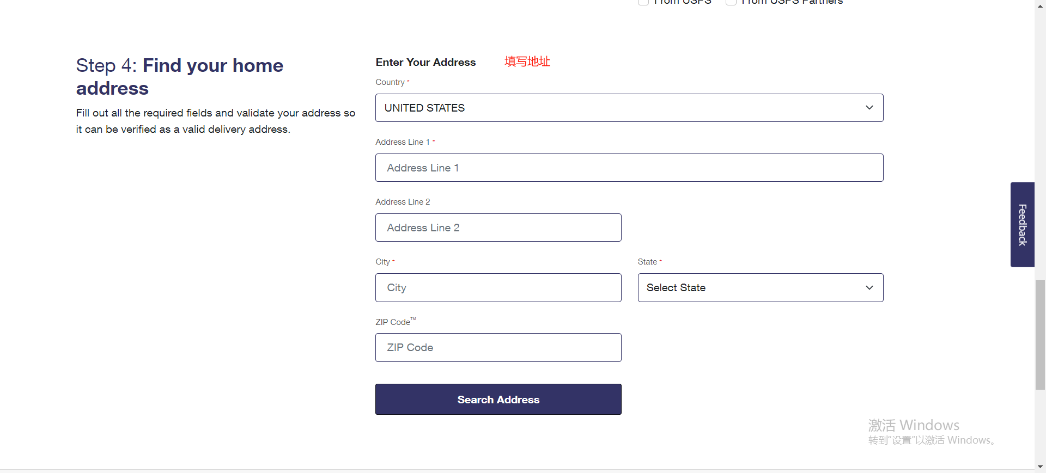1046x473 pixels.
Task: Open the UNITED STATES country dropdown
Action: pyautogui.click(x=629, y=108)
